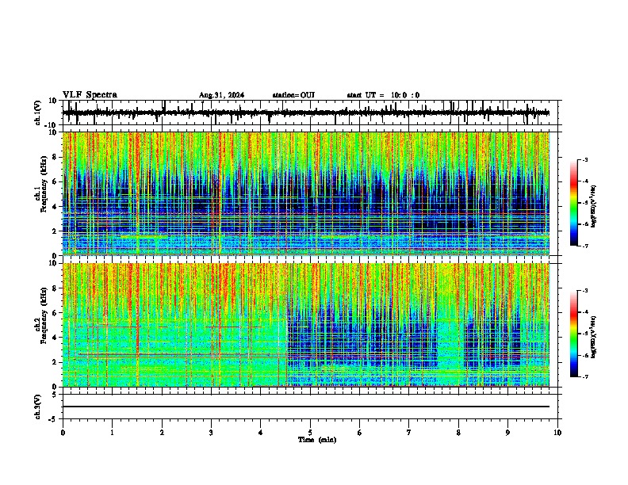Click the '6' kHz tick on ch.1 frequency axis
628x485 pixels.
55,182
